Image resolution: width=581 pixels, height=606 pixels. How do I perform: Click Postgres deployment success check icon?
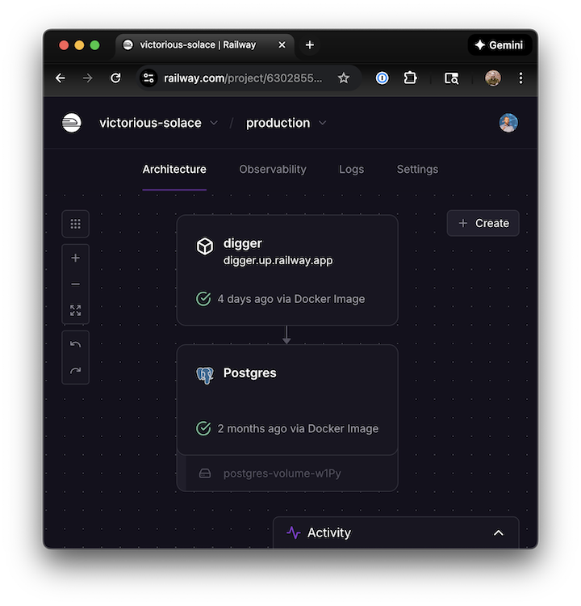point(203,428)
